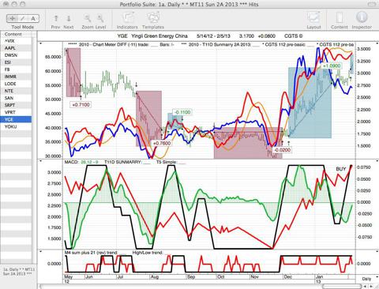Click the zoom in magnifier icon
This screenshot has width=379, height=289.
tap(100, 18)
